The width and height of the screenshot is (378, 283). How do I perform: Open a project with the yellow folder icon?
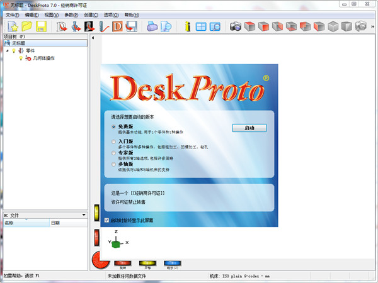click(27, 26)
